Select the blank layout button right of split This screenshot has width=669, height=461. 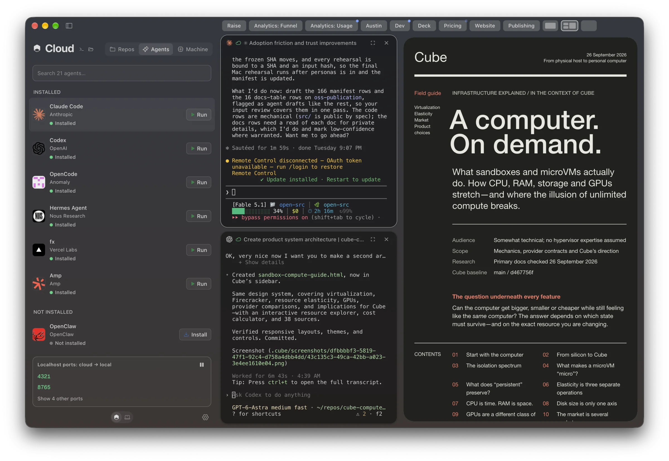pos(589,26)
